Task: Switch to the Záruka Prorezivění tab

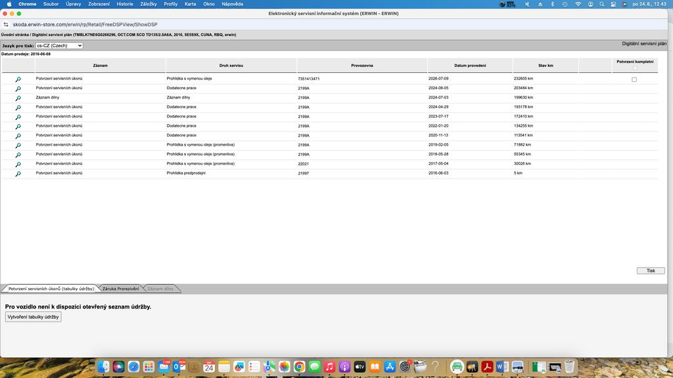Action: (x=121, y=289)
